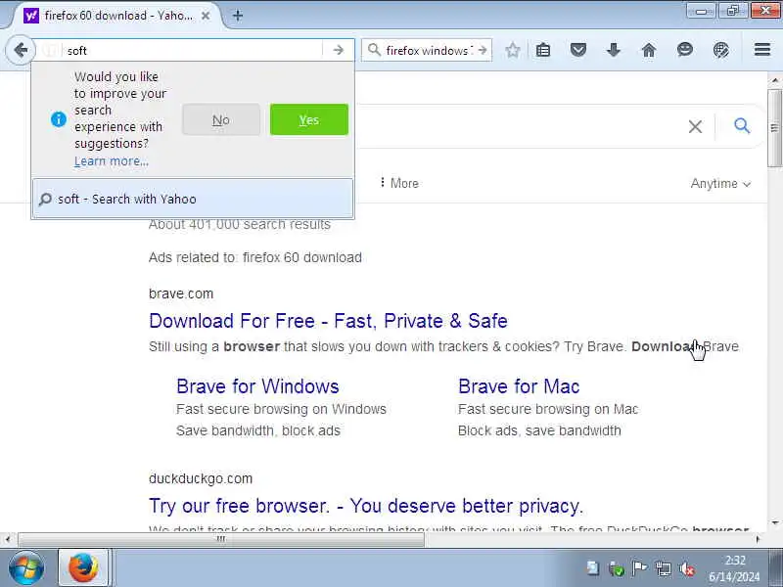Click the vertical scrollbar thumb

click(774, 128)
